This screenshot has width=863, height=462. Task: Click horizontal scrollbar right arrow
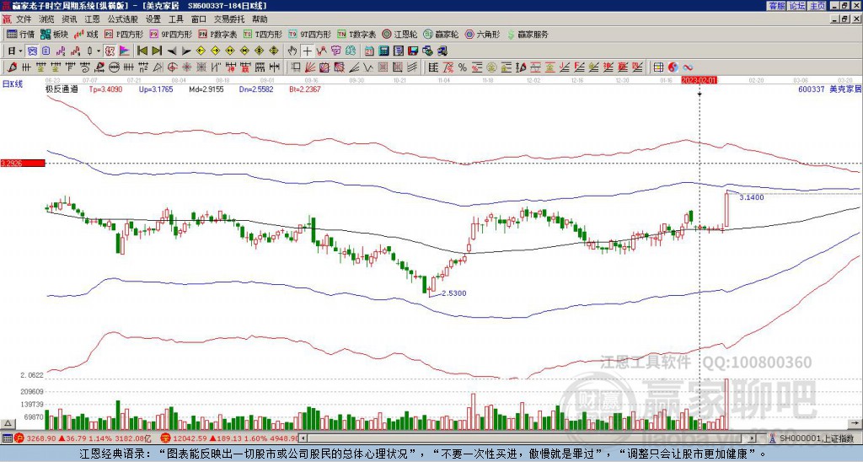tap(753, 438)
